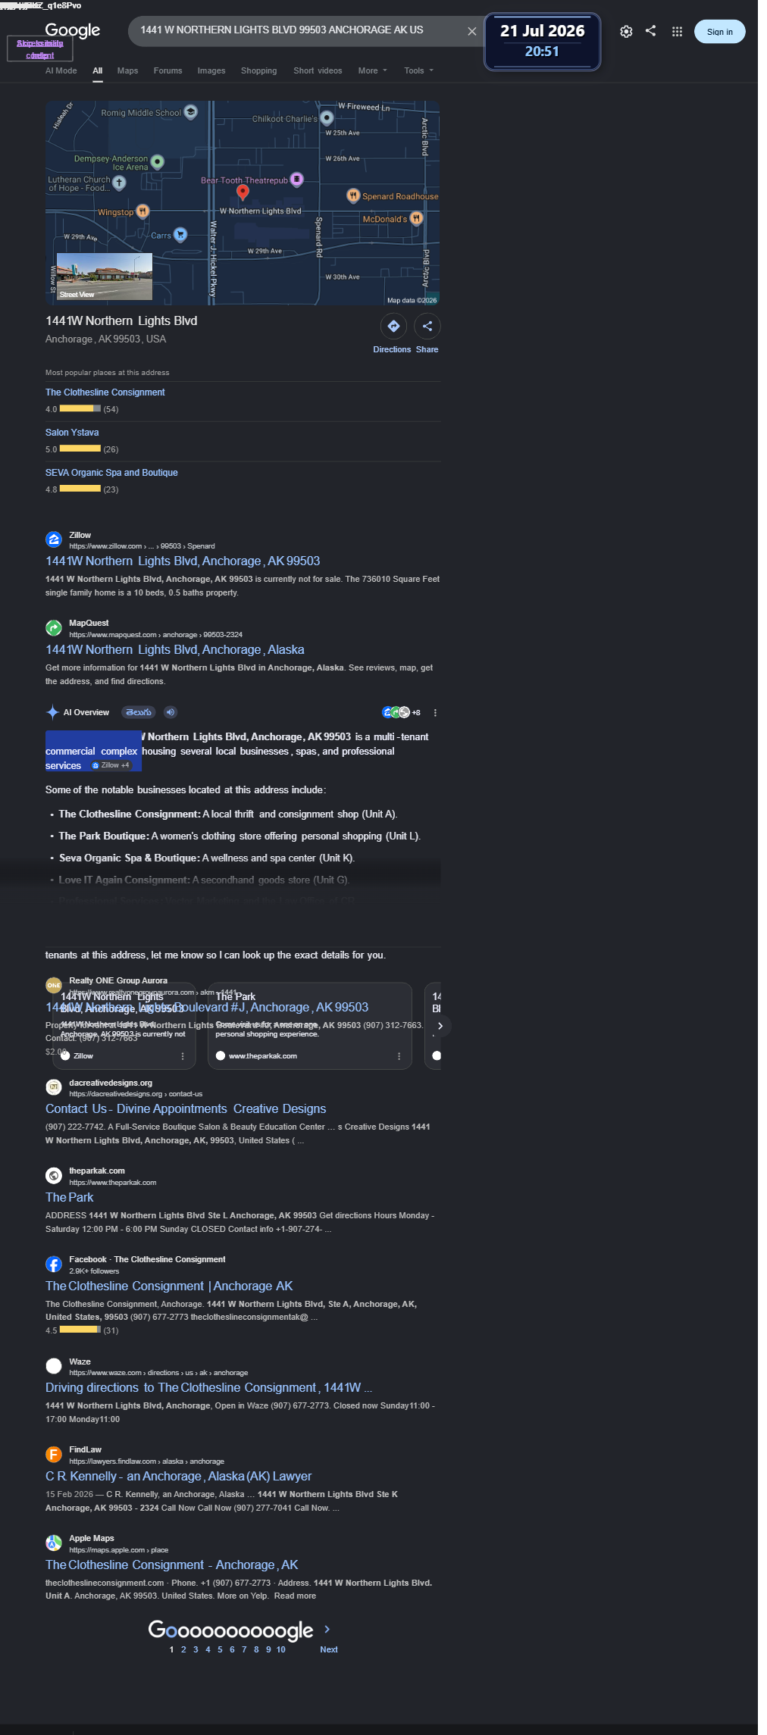
Task: Play the AI Overview listen speaker icon
Action: (x=171, y=712)
